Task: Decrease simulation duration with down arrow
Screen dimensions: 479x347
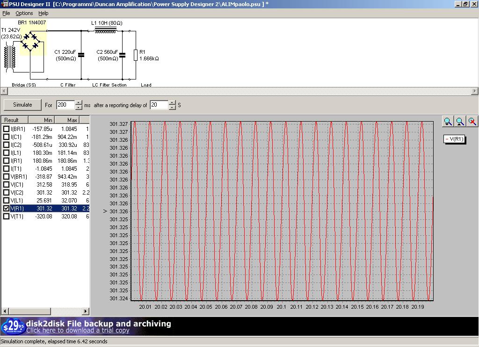Action: click(x=79, y=107)
